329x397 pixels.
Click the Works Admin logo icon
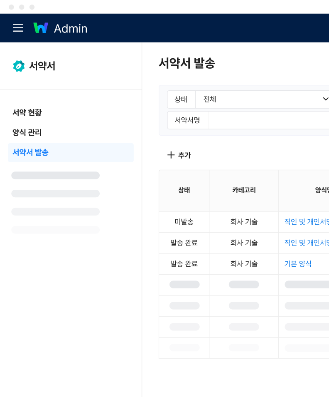[41, 28]
